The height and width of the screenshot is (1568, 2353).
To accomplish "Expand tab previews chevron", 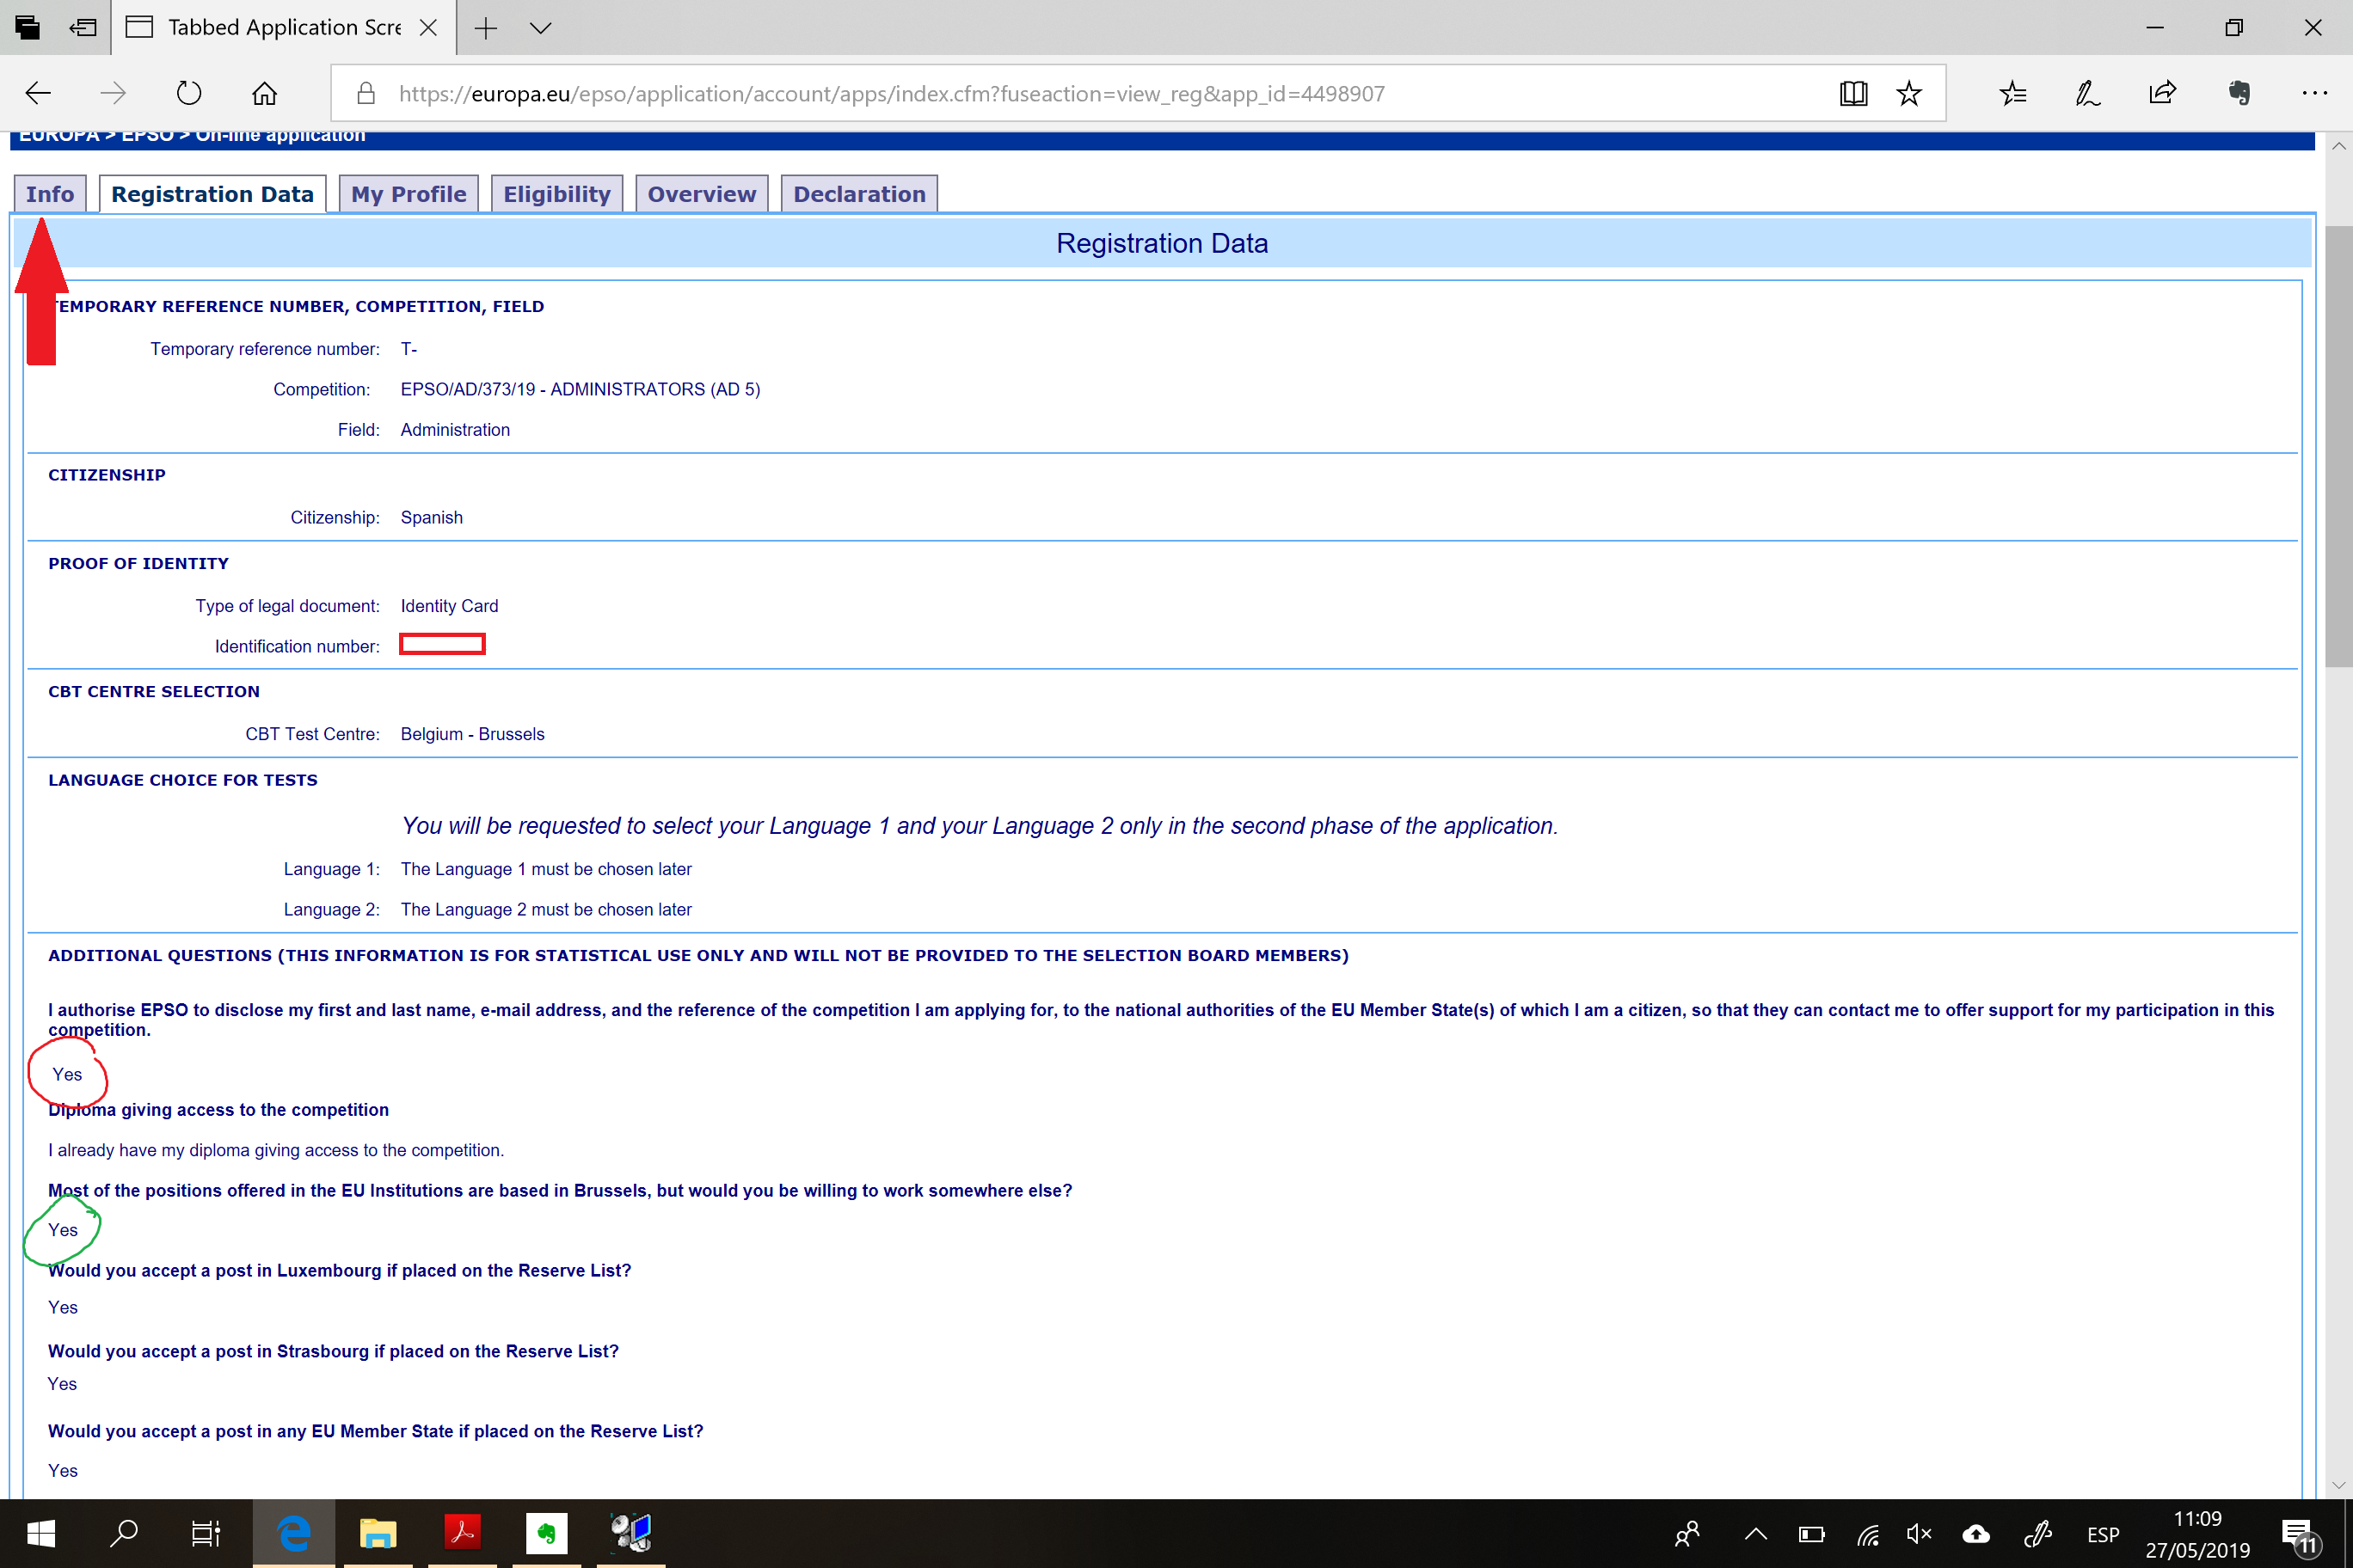I will [540, 27].
